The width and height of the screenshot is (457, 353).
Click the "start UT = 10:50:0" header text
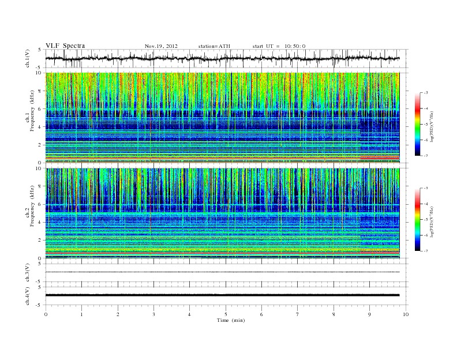pyautogui.click(x=279, y=46)
